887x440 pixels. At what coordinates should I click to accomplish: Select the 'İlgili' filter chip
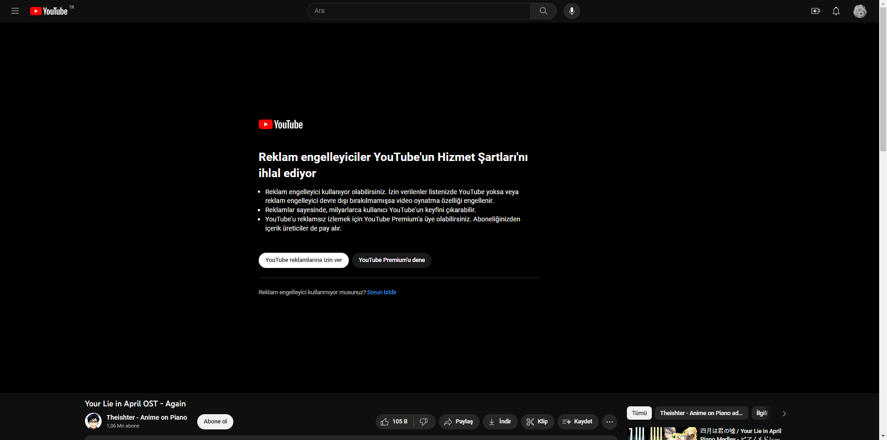coord(762,413)
